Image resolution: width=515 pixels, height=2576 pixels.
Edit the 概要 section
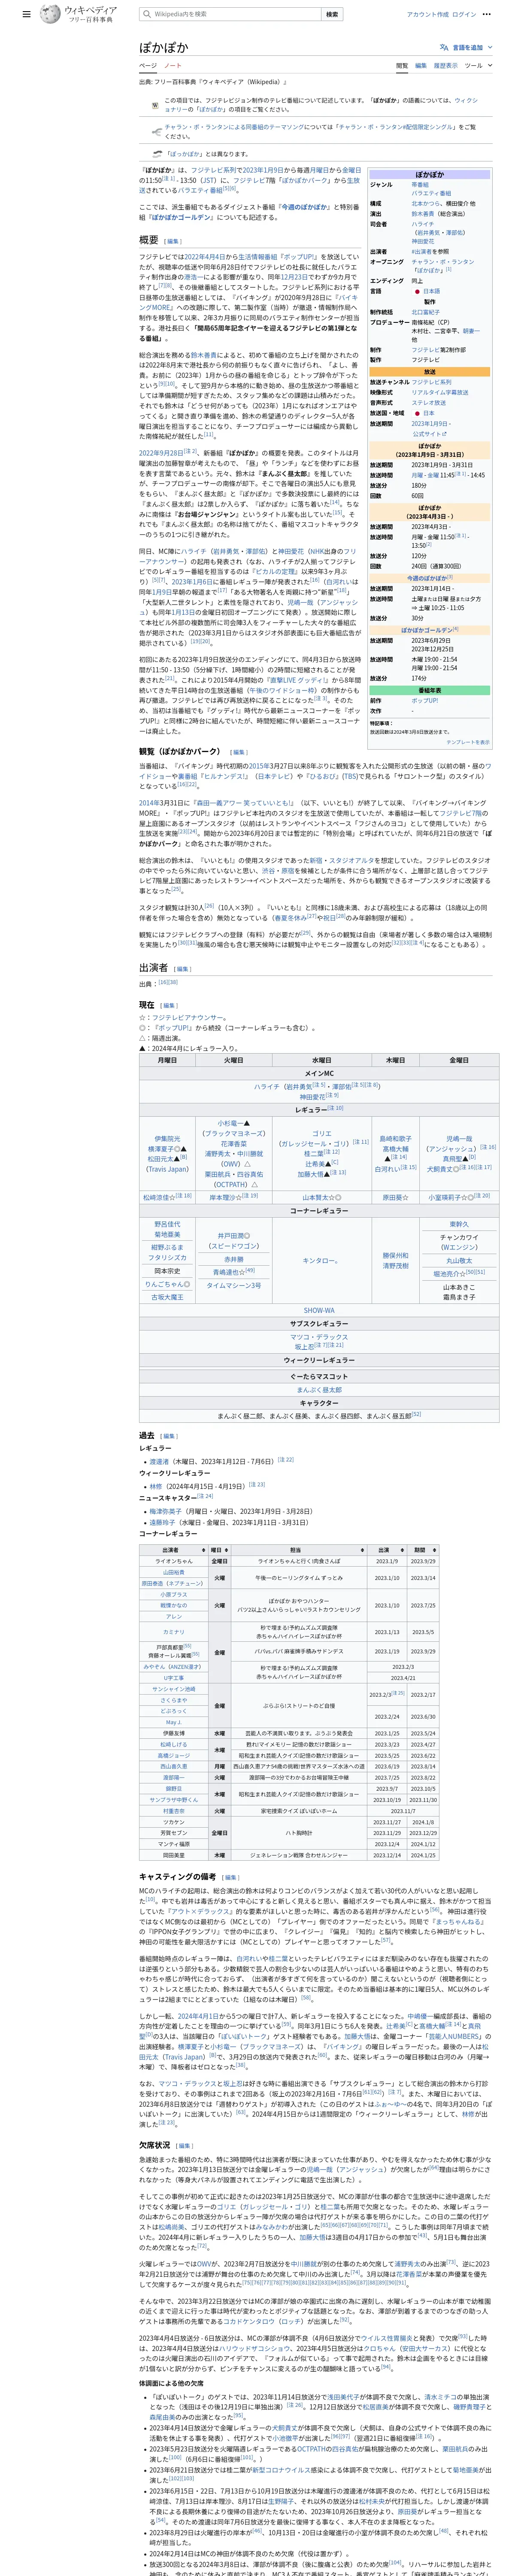(173, 241)
